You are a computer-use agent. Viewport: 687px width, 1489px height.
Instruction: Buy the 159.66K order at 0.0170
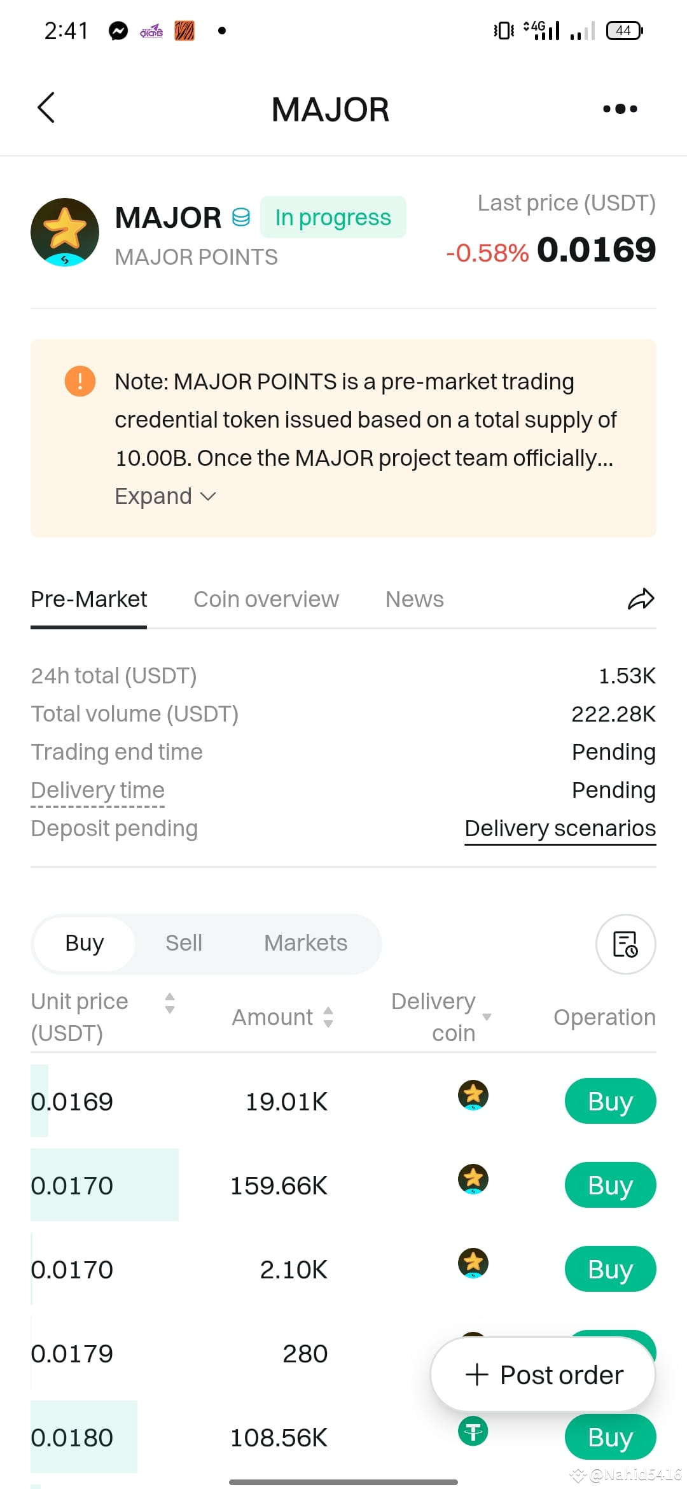[610, 1185]
